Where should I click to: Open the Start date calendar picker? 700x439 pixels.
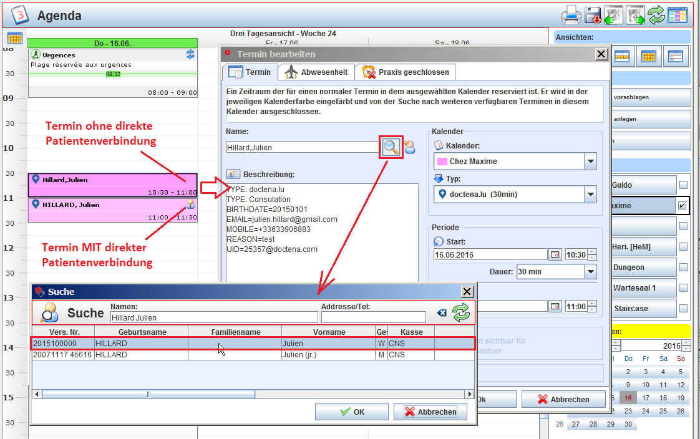(555, 254)
